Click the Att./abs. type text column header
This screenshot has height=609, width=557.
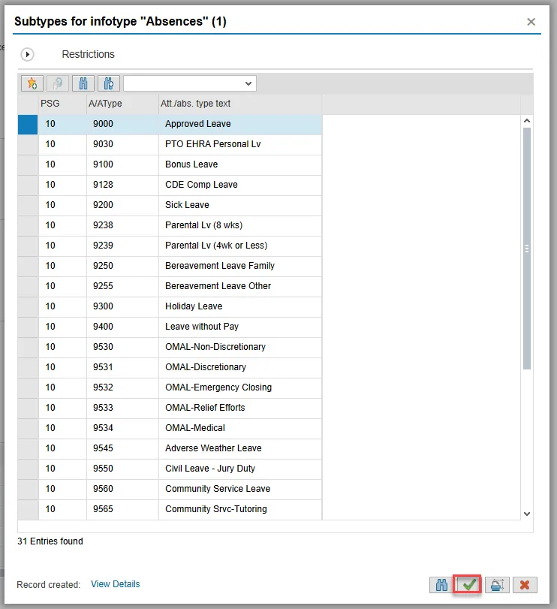[196, 104]
